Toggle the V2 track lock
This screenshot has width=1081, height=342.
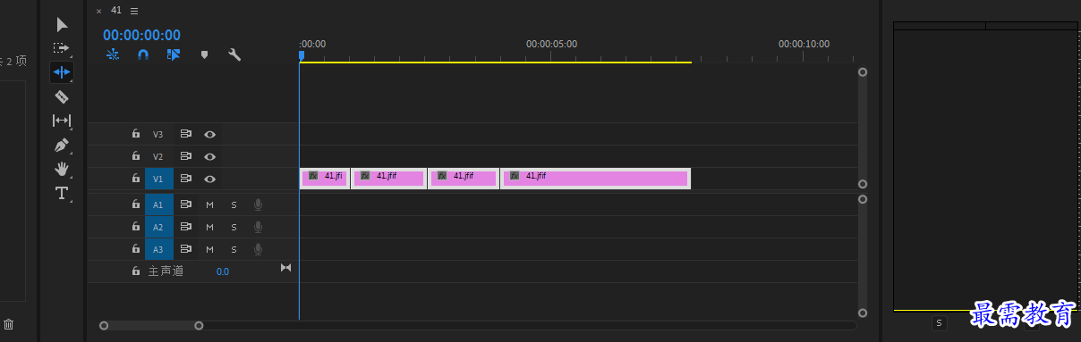136,156
